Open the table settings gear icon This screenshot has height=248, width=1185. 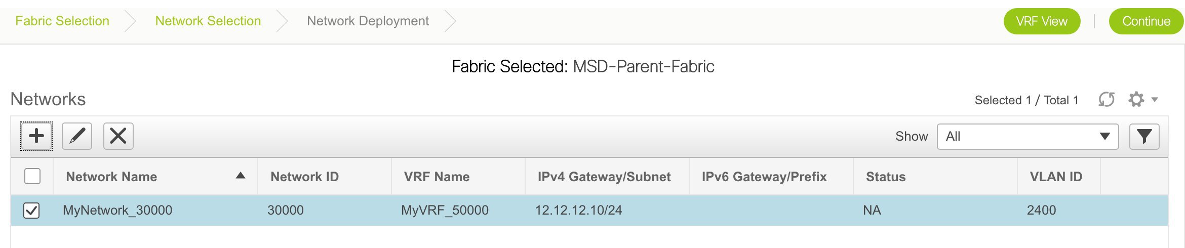click(1136, 99)
